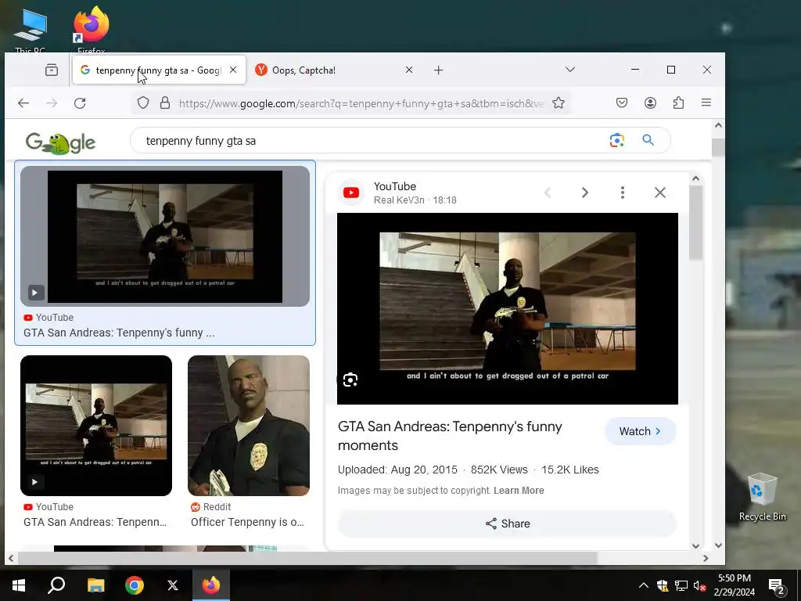The width and height of the screenshot is (801, 601).
Task: Open the muted volume tray icon
Action: pyautogui.click(x=699, y=585)
